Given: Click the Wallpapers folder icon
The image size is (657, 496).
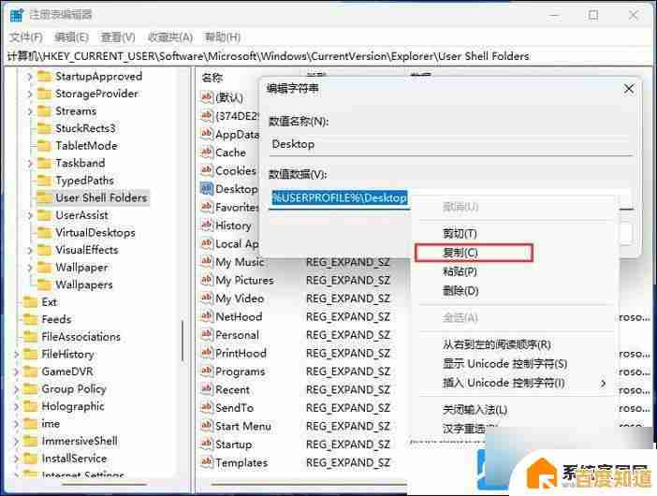Looking at the screenshot, I should point(44,284).
